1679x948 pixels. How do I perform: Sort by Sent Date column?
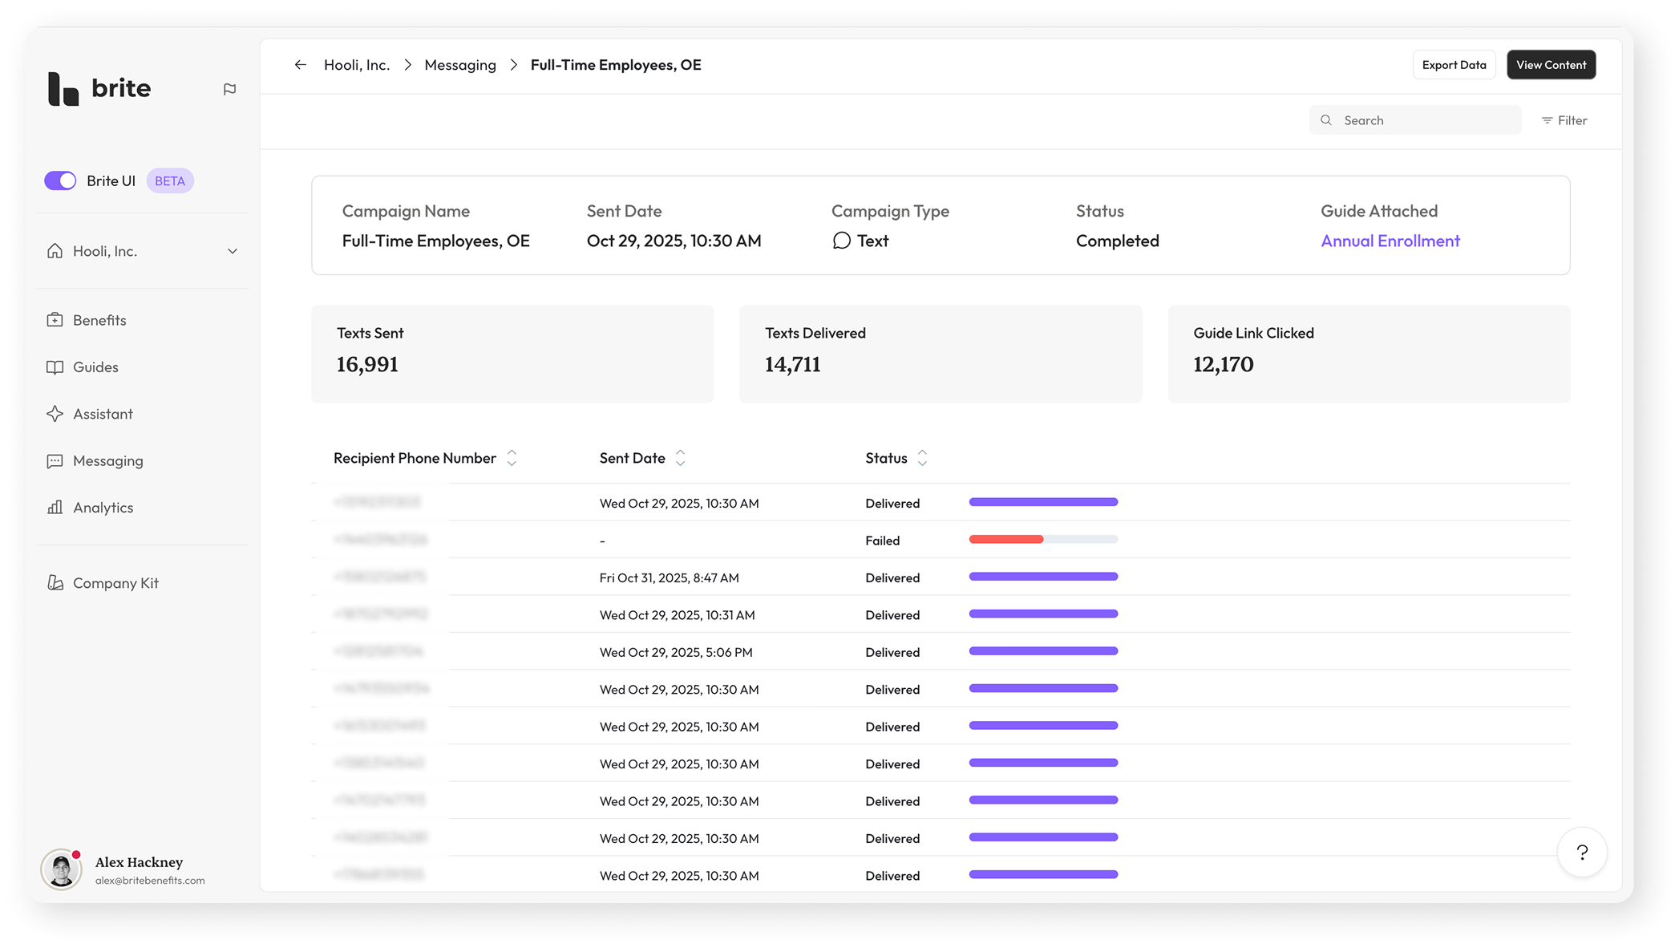coord(680,458)
